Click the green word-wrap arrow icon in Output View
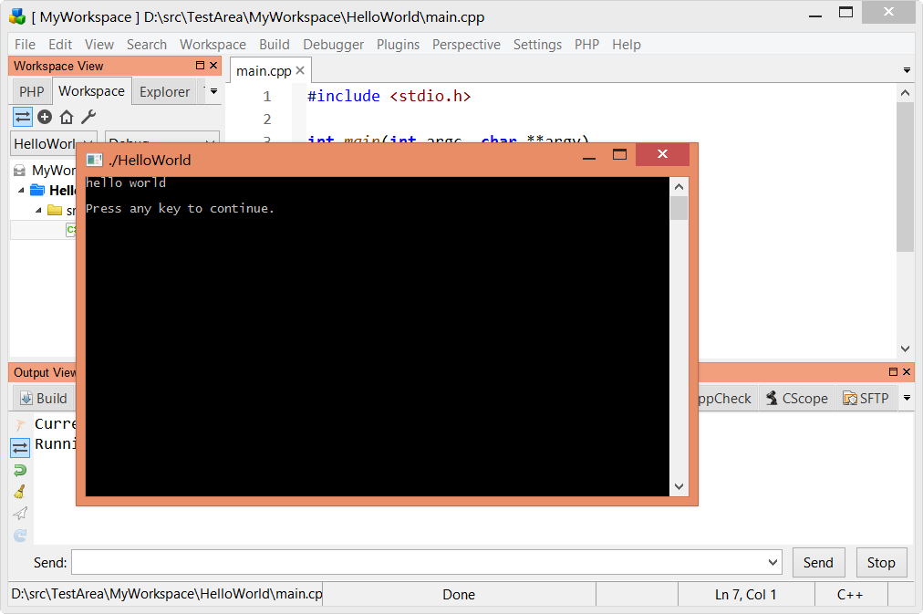923x614 pixels. coord(20,470)
